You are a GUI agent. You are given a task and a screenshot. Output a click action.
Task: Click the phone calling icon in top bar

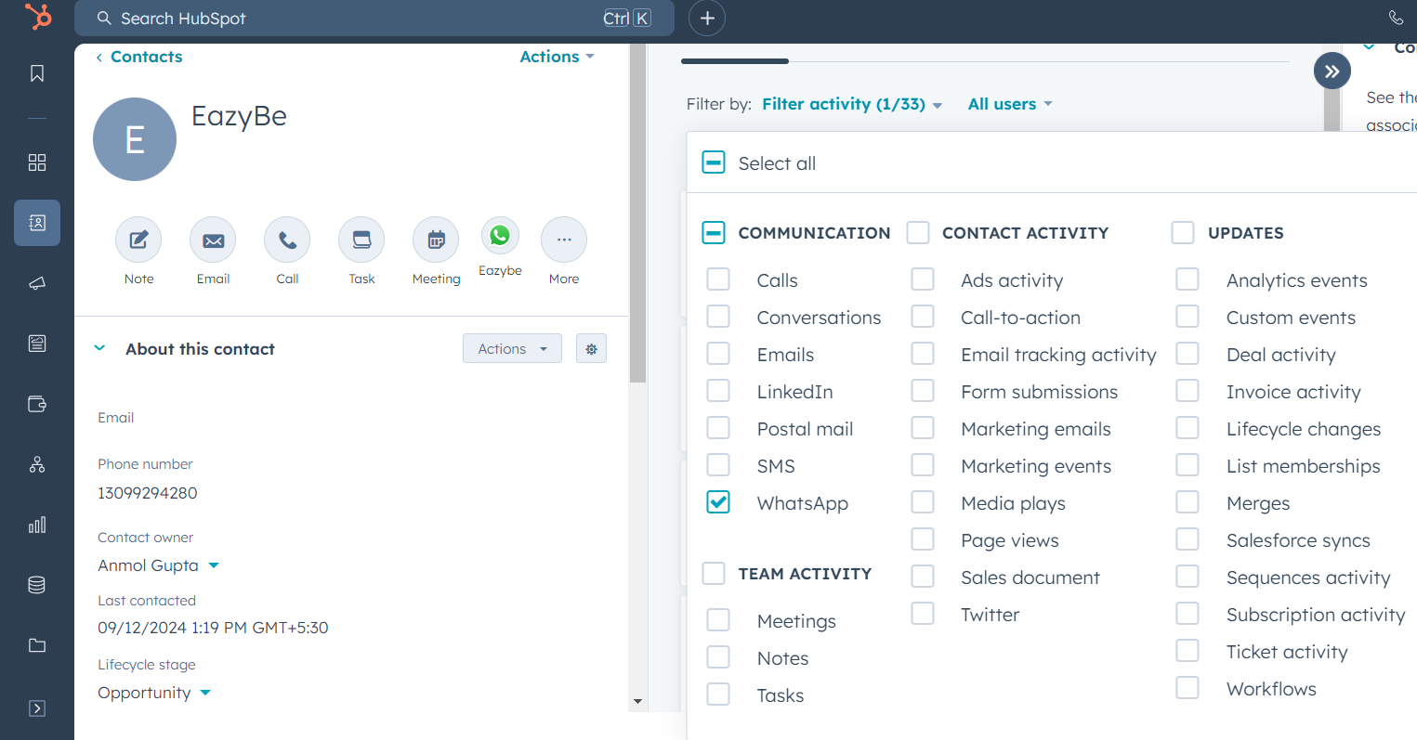click(1396, 18)
